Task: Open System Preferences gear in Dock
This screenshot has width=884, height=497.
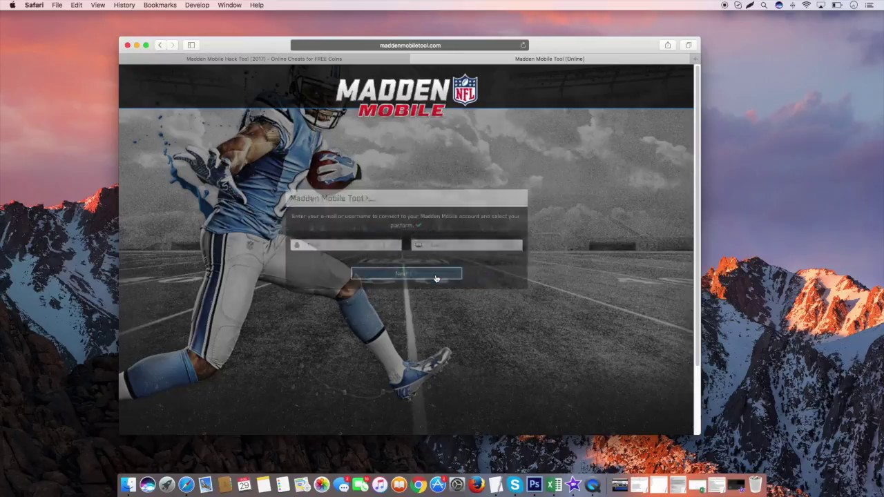Action: tap(457, 485)
